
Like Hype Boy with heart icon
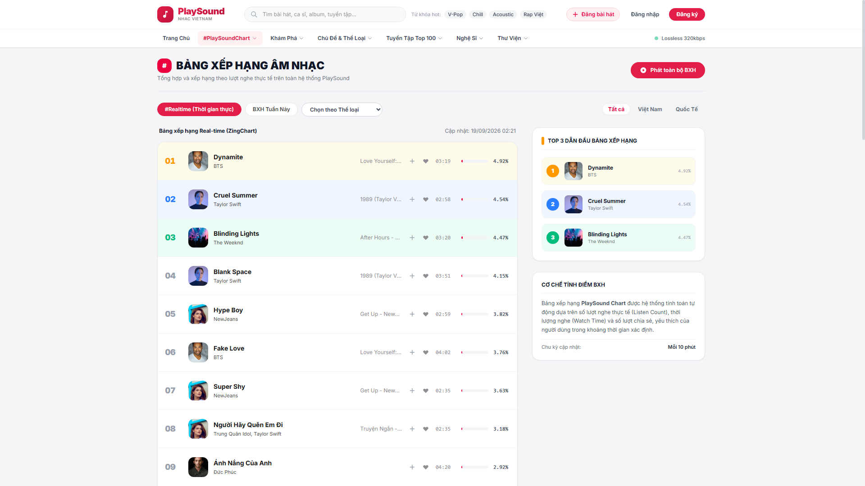(x=426, y=314)
